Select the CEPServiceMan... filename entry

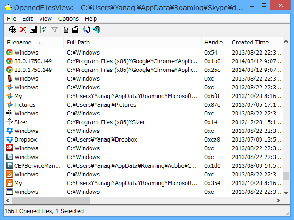tap(38, 166)
